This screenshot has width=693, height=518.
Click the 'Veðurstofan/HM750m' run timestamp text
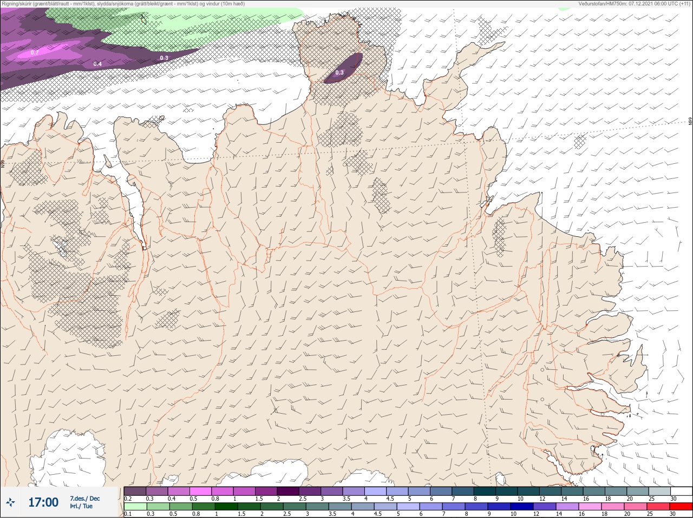pyautogui.click(x=635, y=4)
